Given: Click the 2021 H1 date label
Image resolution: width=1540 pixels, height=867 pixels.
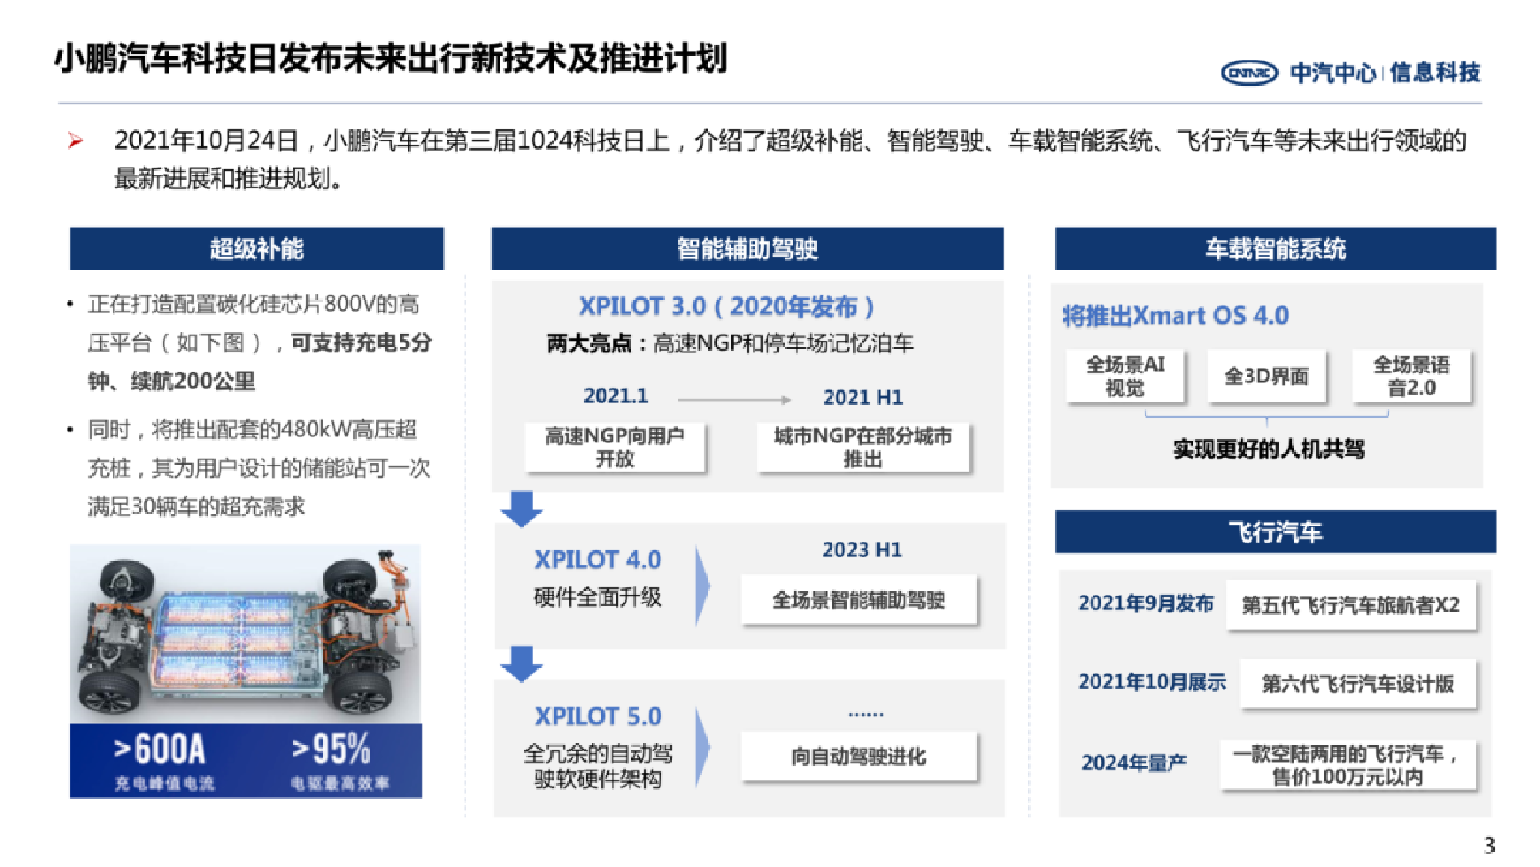Looking at the screenshot, I should tap(862, 397).
